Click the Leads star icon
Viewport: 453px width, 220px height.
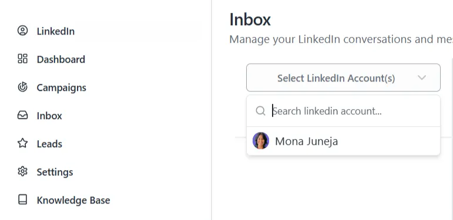(22, 143)
